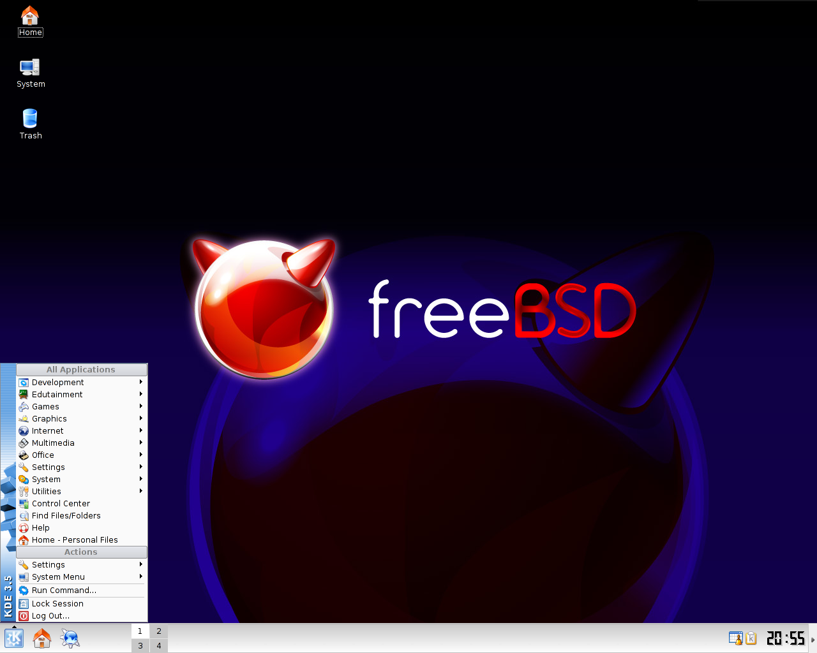Click the 20:55 digital clock in the panel
The image size is (817, 653).
786,638
